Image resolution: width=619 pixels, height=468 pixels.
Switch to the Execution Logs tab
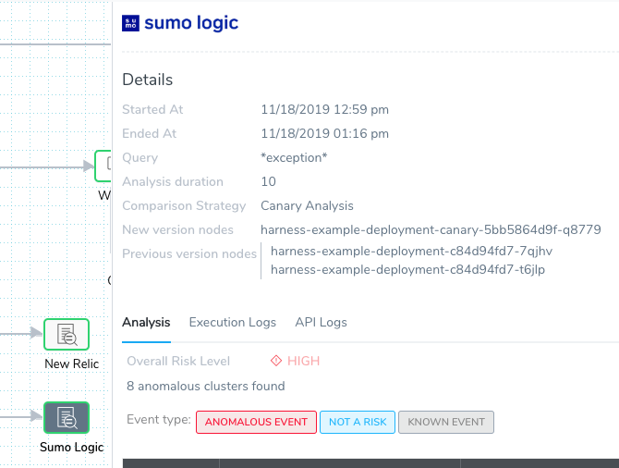(233, 322)
